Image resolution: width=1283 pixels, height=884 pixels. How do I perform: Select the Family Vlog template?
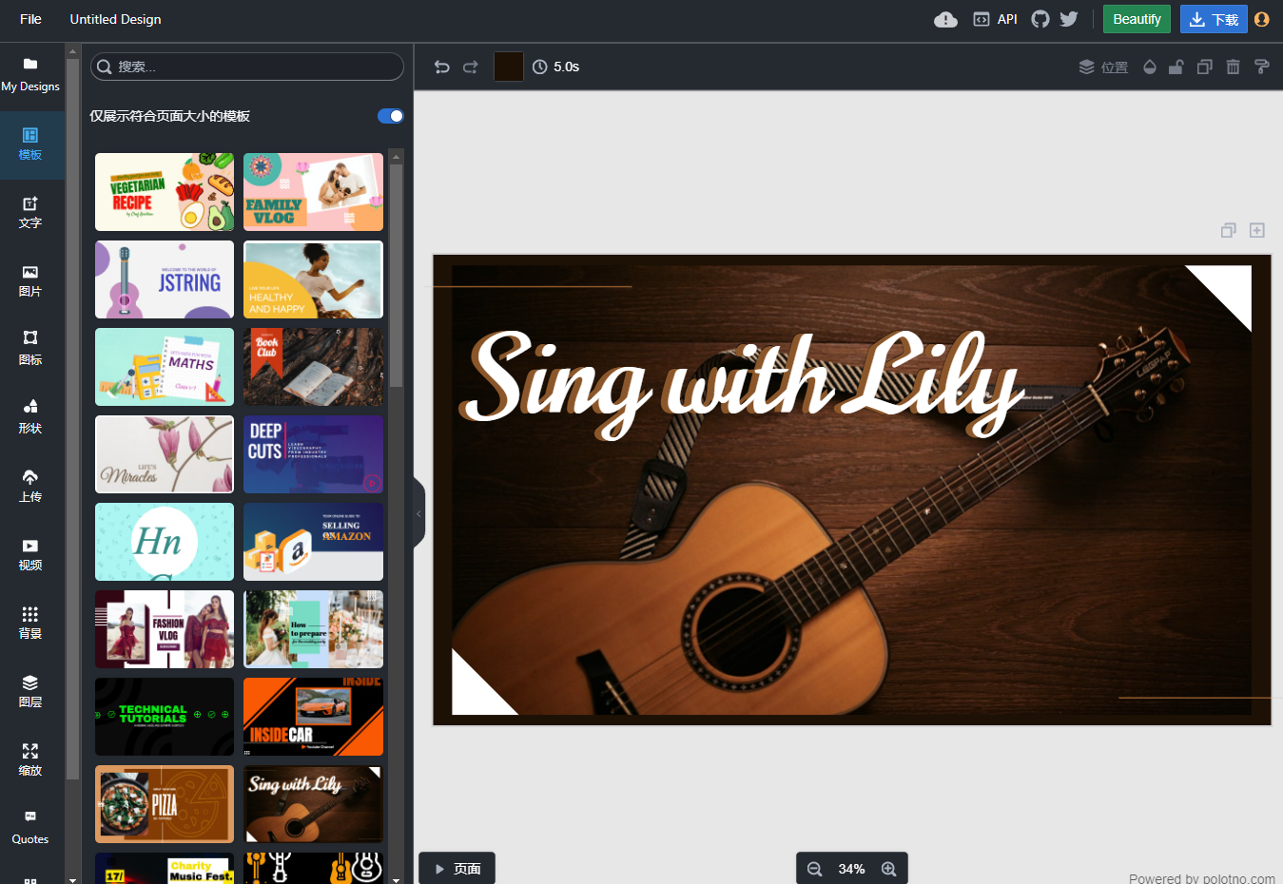[x=313, y=192]
